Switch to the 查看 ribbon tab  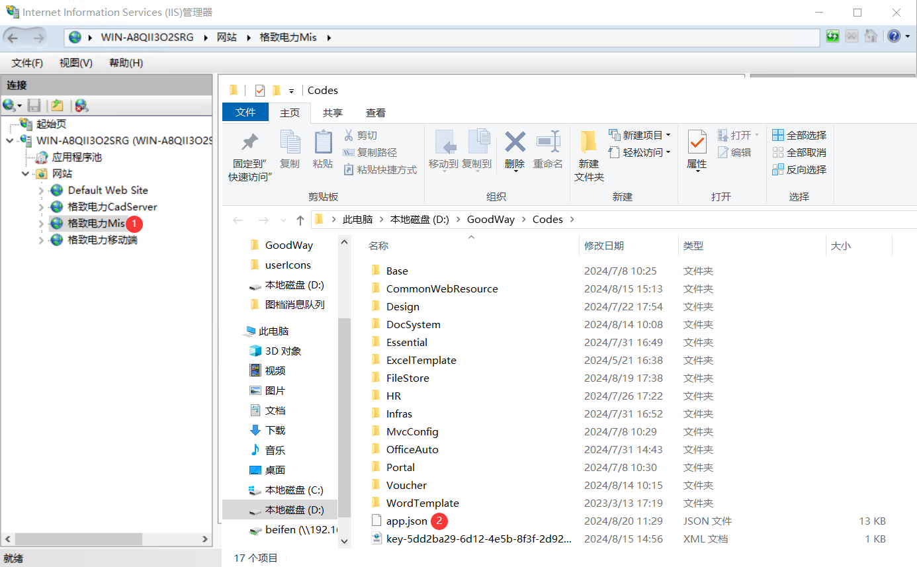click(376, 113)
